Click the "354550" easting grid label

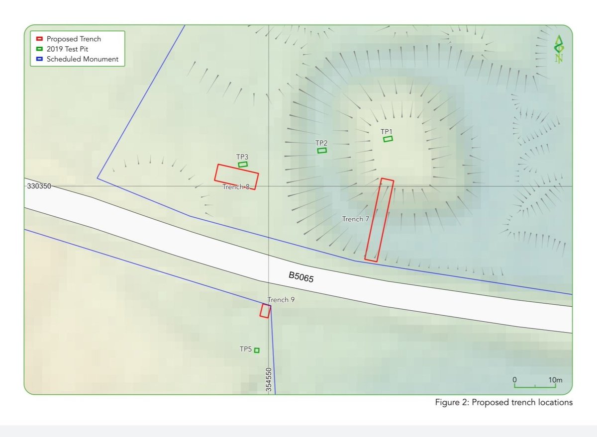[268, 380]
